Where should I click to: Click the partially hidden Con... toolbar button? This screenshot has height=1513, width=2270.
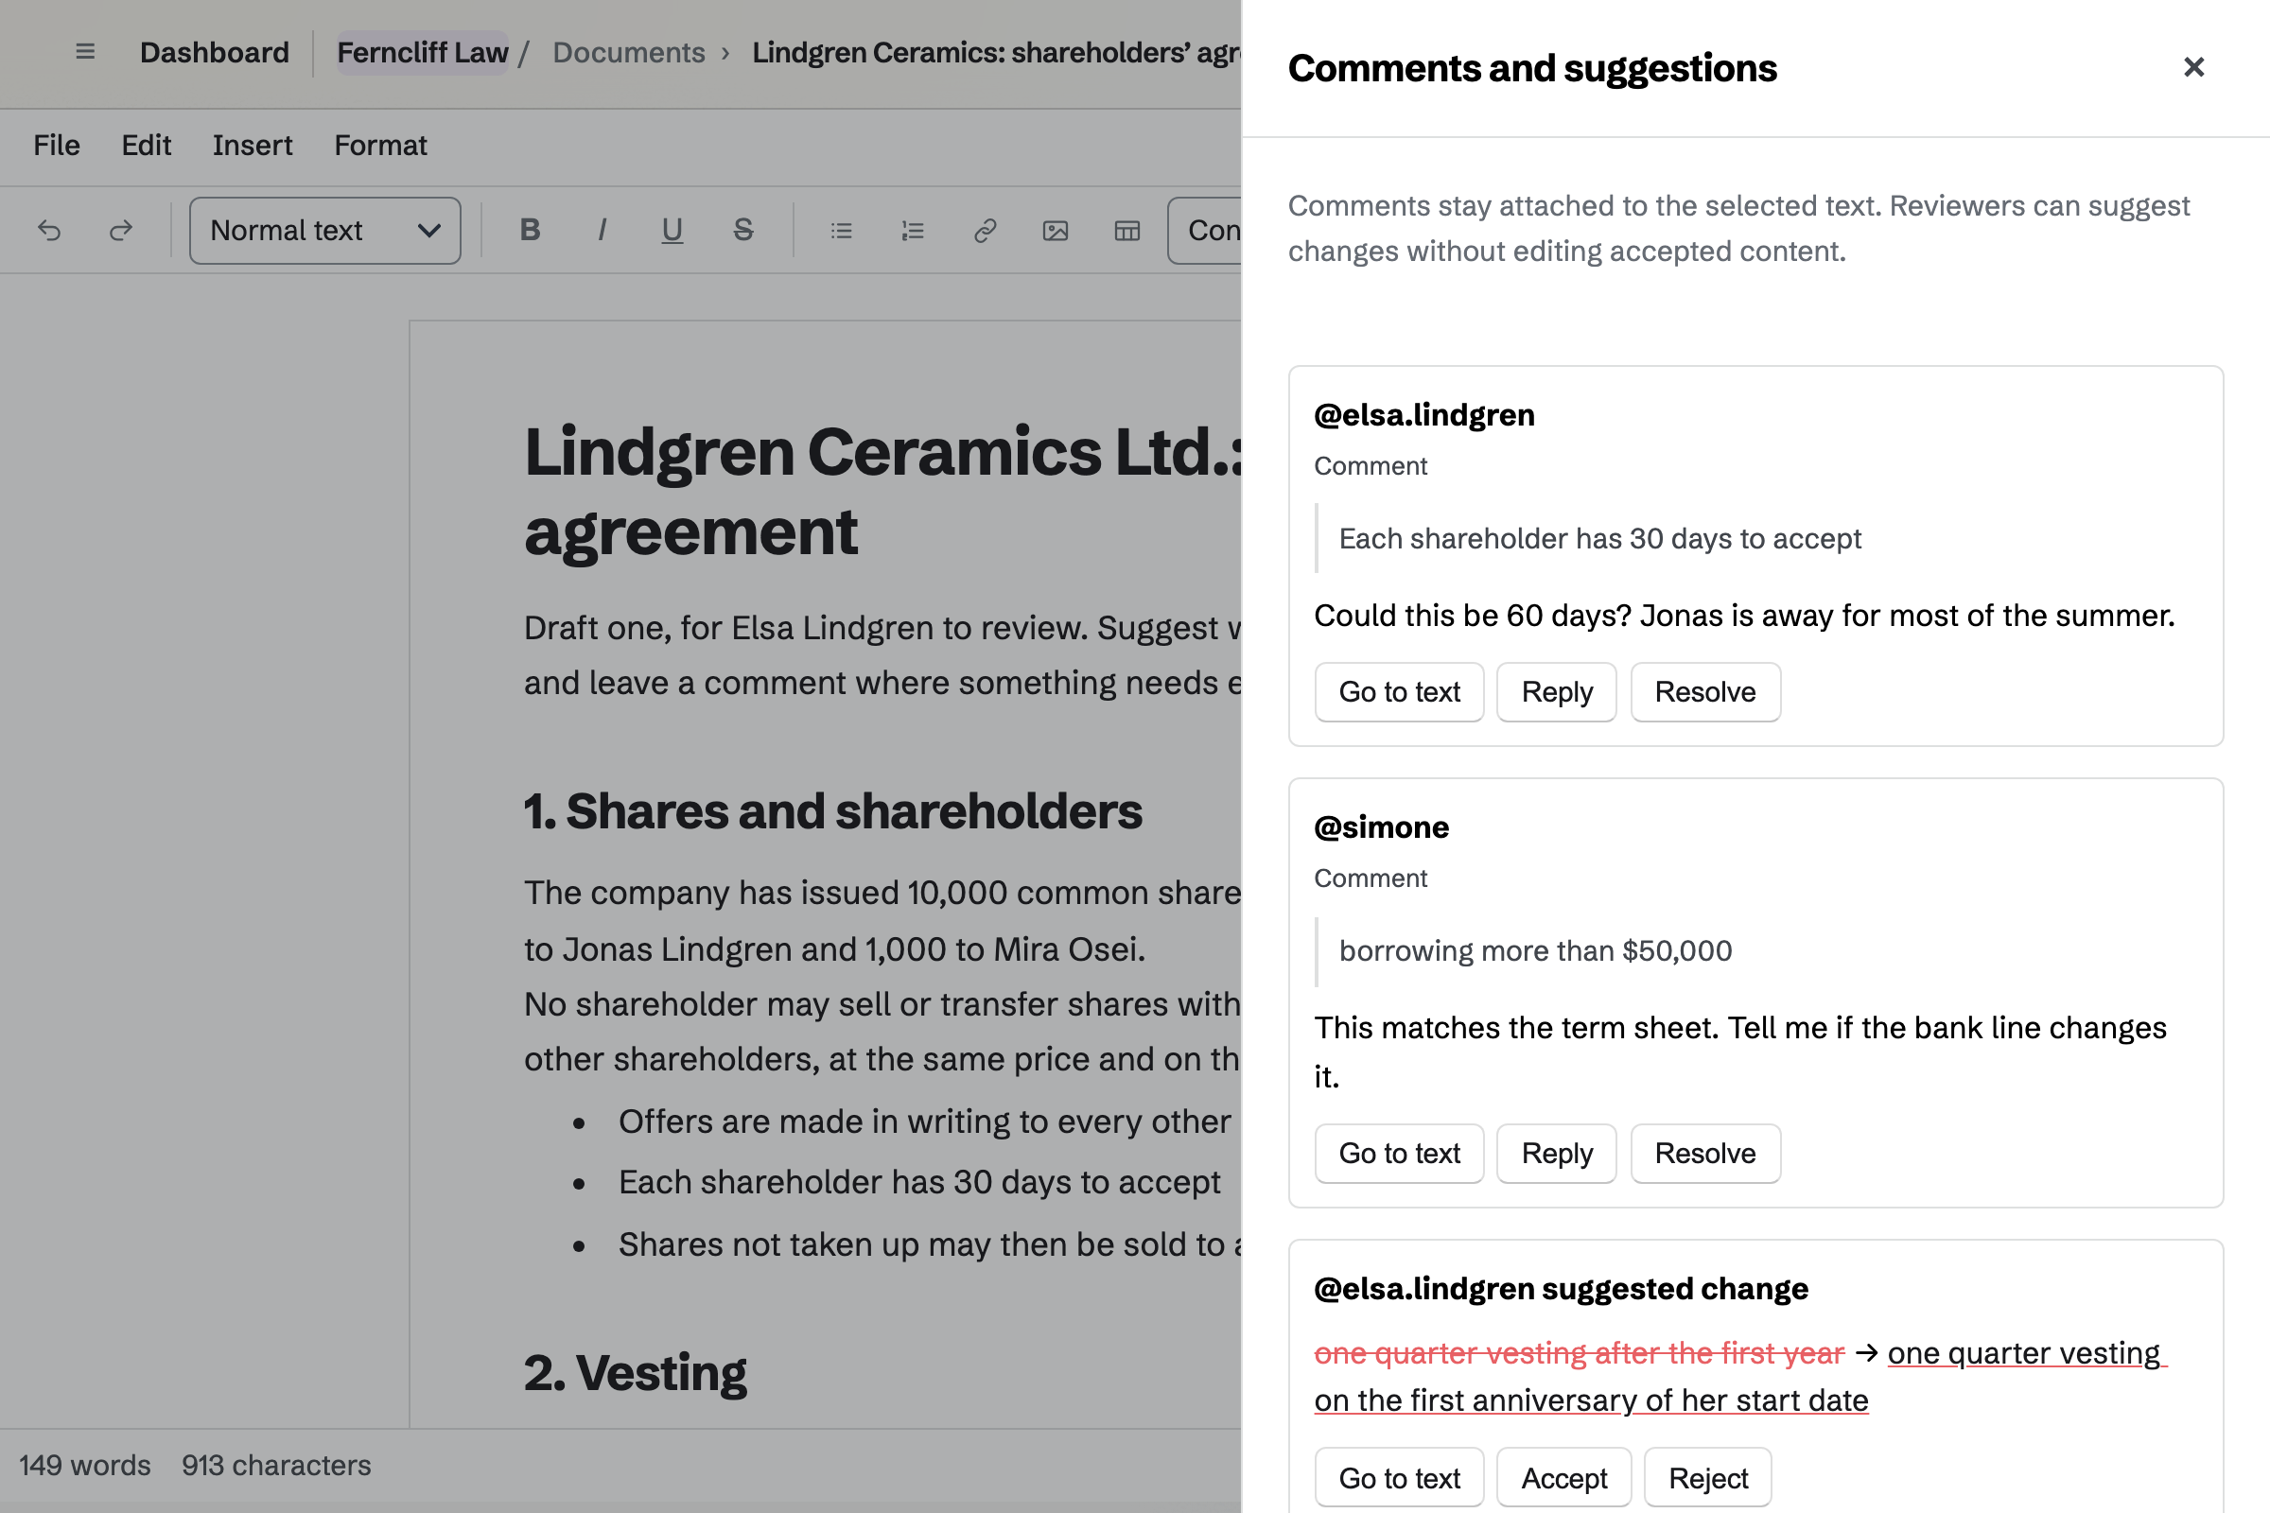pyautogui.click(x=1204, y=231)
